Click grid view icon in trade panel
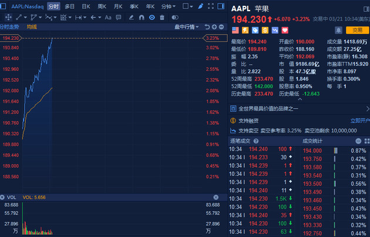This screenshot has height=237, width=370. tap(367, 141)
